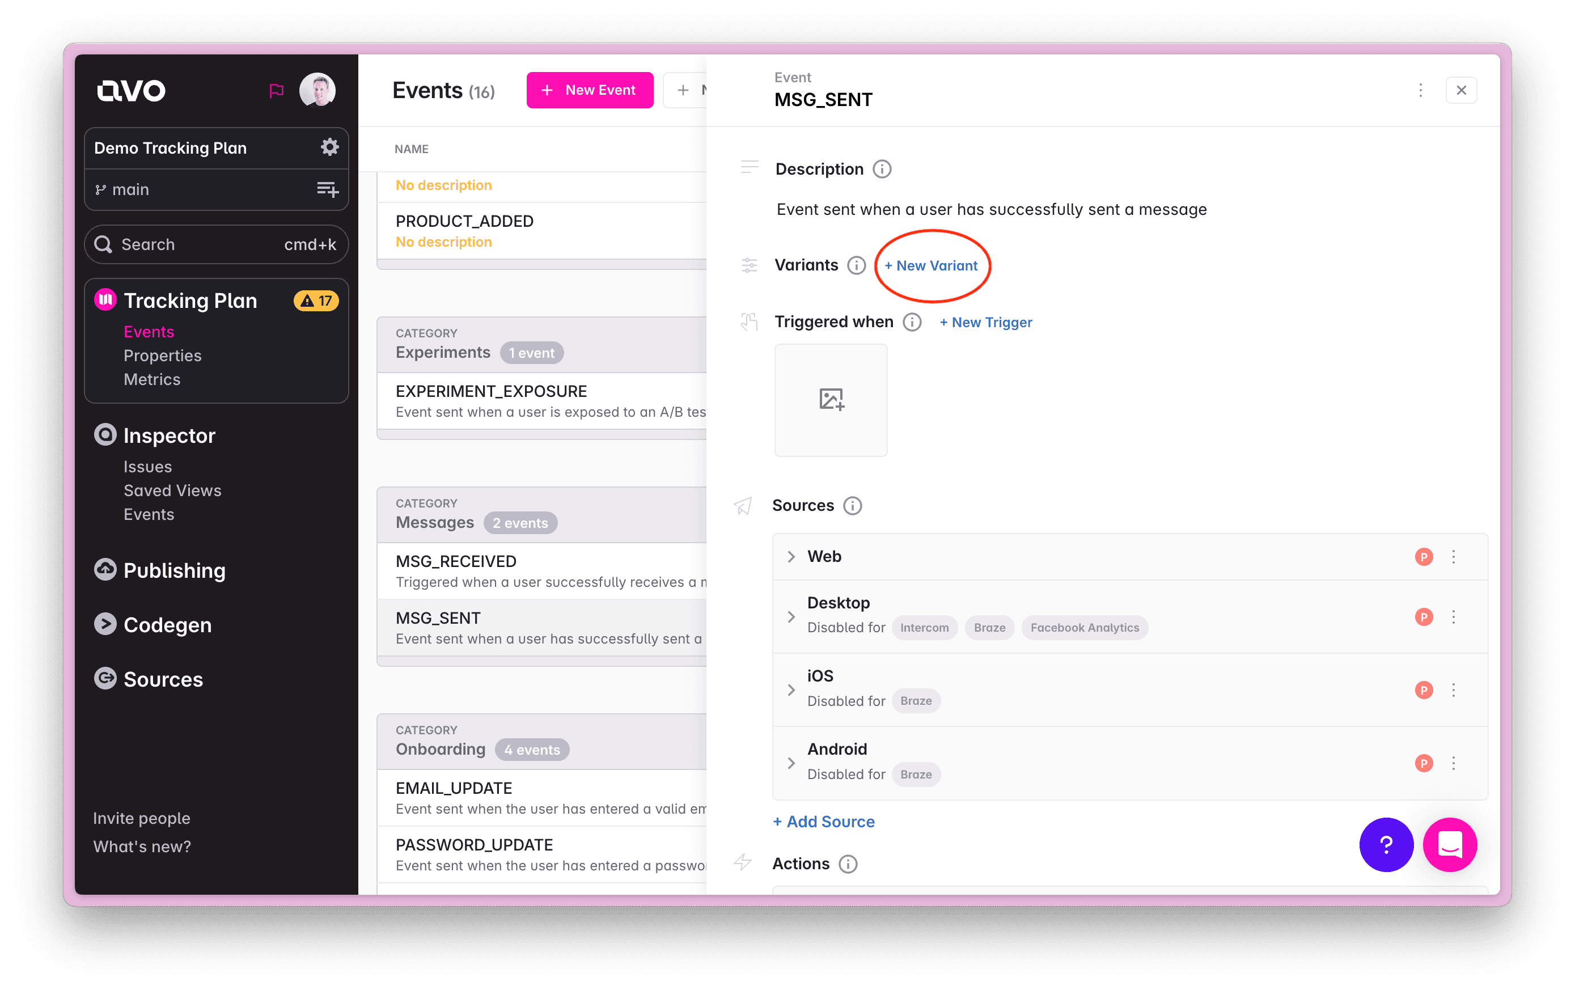Click the Publishing section icon

coord(105,569)
